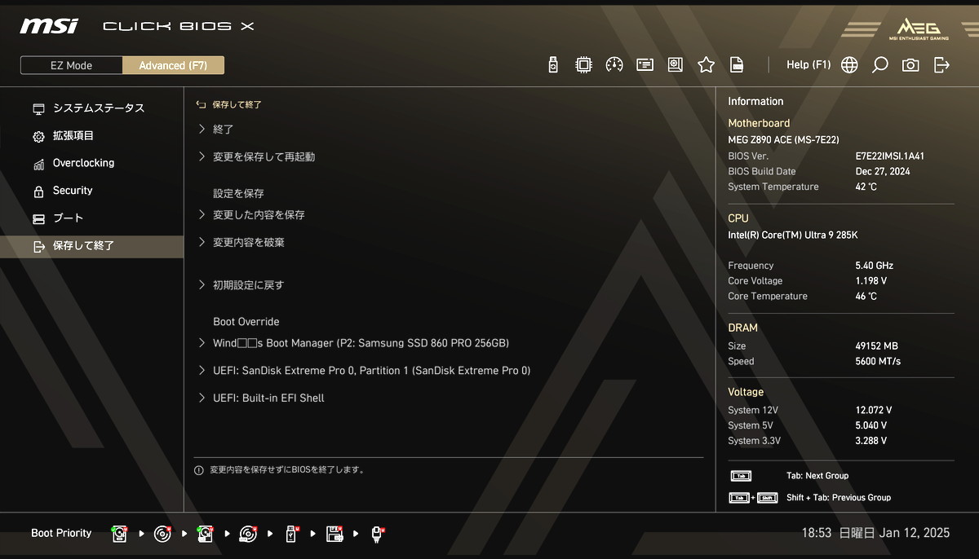Click Frequency 5.40 GHz value
Viewport: 979px width, 559px height.
875,266
